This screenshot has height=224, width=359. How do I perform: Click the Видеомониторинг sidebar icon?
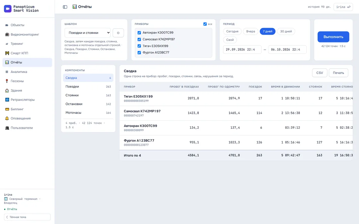click(7, 35)
